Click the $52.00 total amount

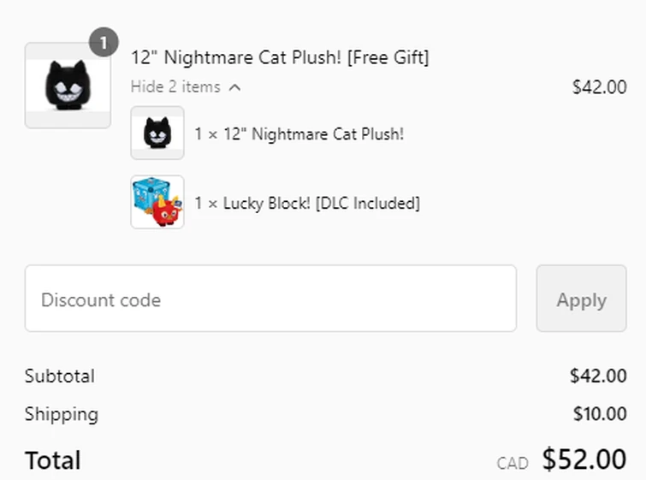coord(584,459)
